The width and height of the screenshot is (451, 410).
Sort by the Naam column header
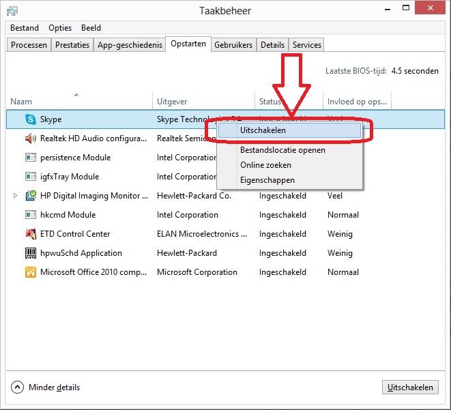click(79, 101)
